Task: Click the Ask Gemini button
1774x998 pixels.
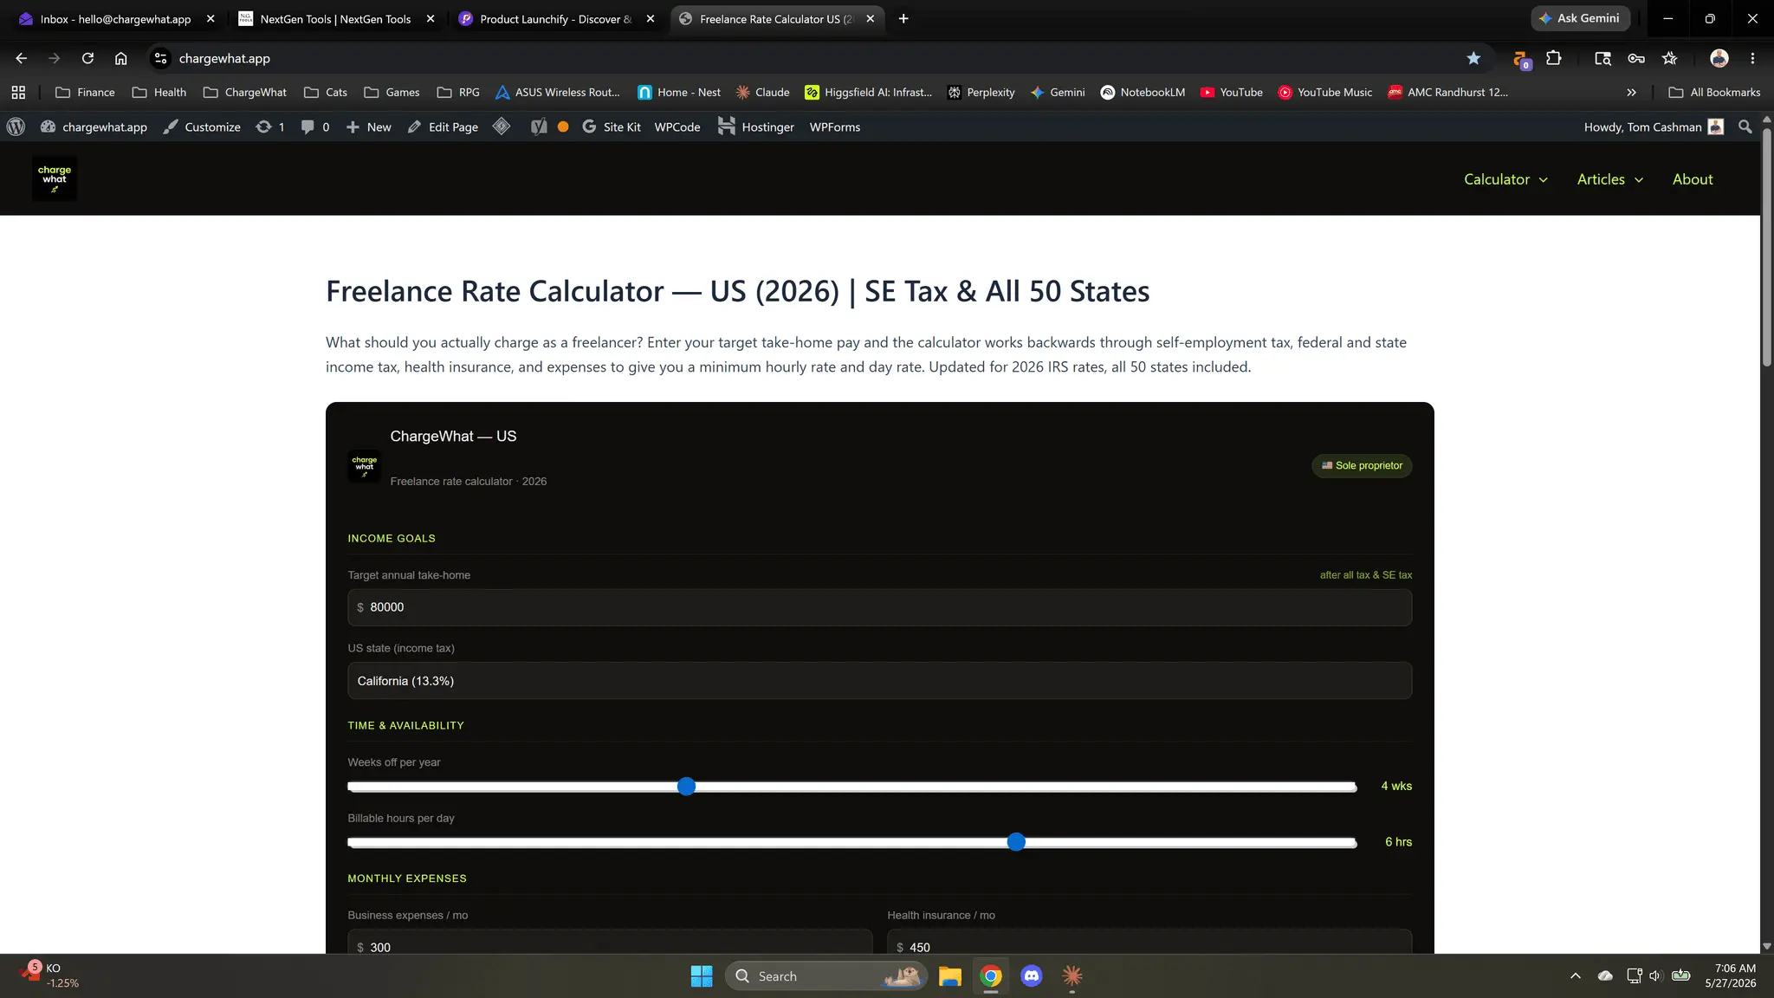Action: tap(1581, 18)
